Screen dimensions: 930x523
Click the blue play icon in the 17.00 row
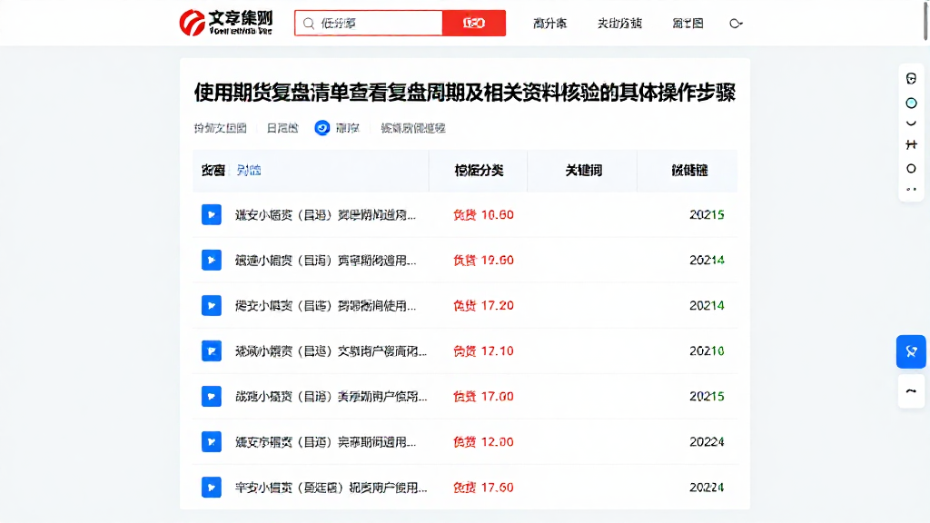(211, 396)
